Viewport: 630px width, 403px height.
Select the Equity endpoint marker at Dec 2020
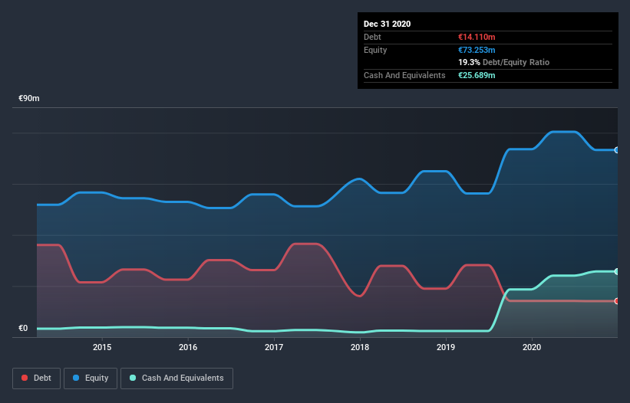coord(617,150)
